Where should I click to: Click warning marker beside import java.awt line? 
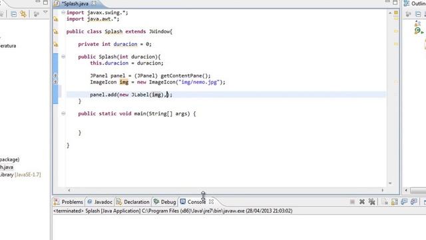point(56,19)
